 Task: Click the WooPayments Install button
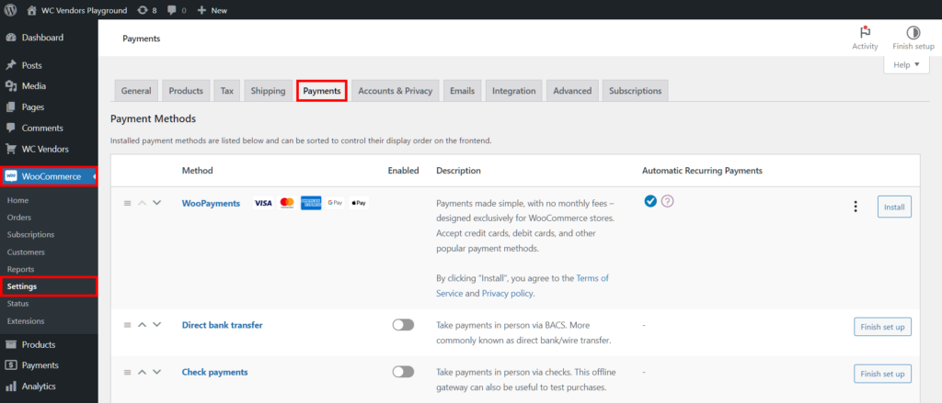pos(894,207)
